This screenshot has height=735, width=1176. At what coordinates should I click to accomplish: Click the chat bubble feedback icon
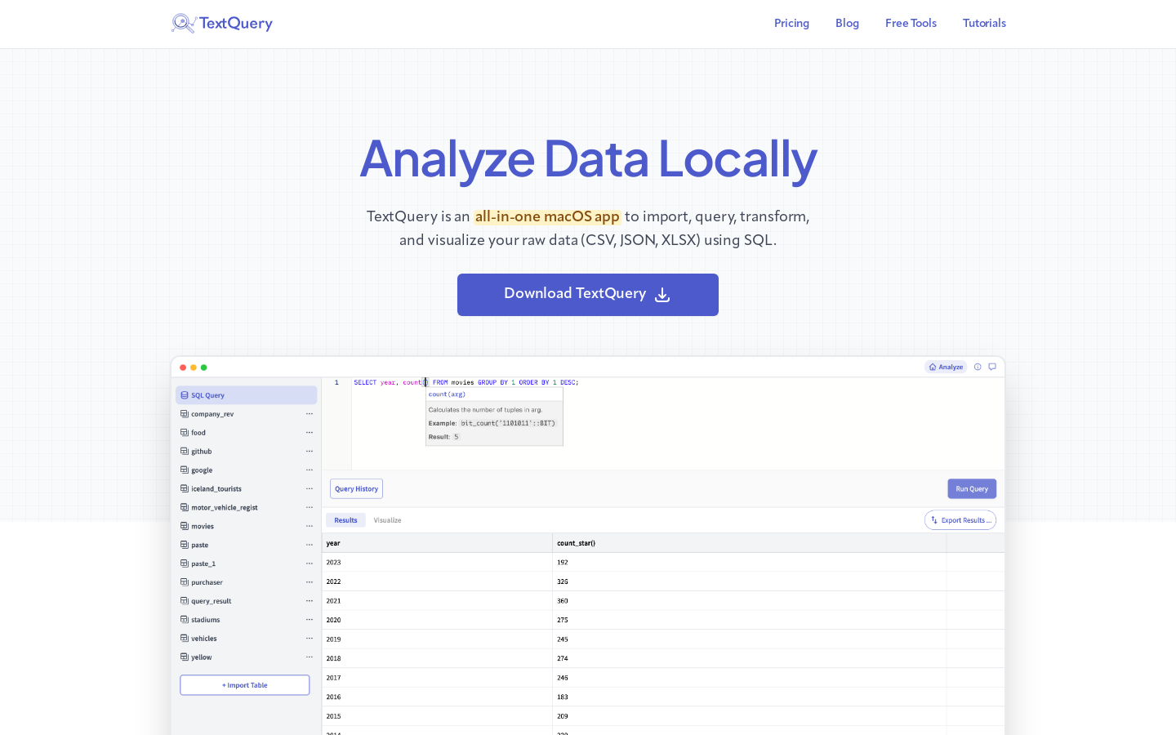pyautogui.click(x=992, y=367)
